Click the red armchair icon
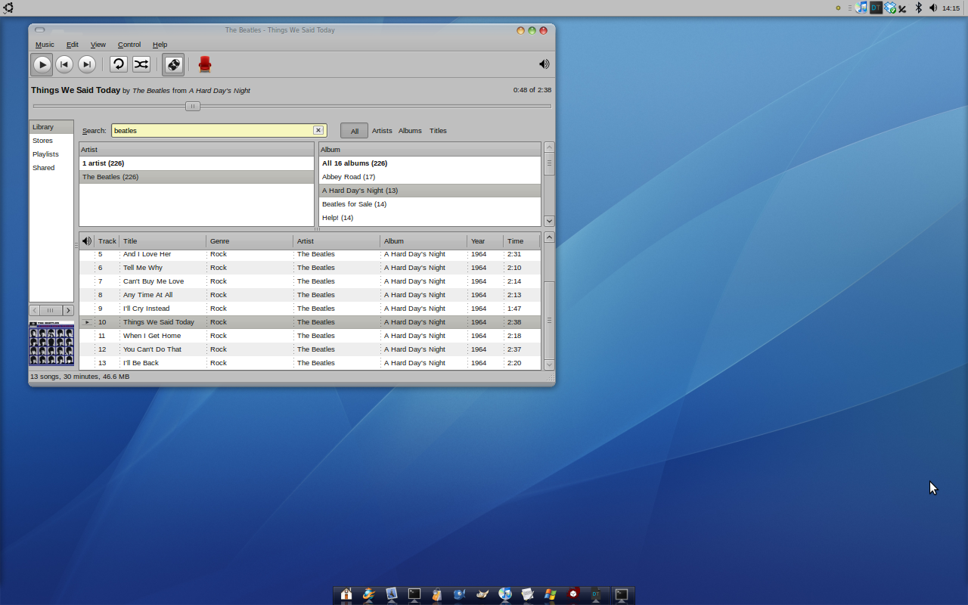This screenshot has height=605, width=968. (x=205, y=64)
